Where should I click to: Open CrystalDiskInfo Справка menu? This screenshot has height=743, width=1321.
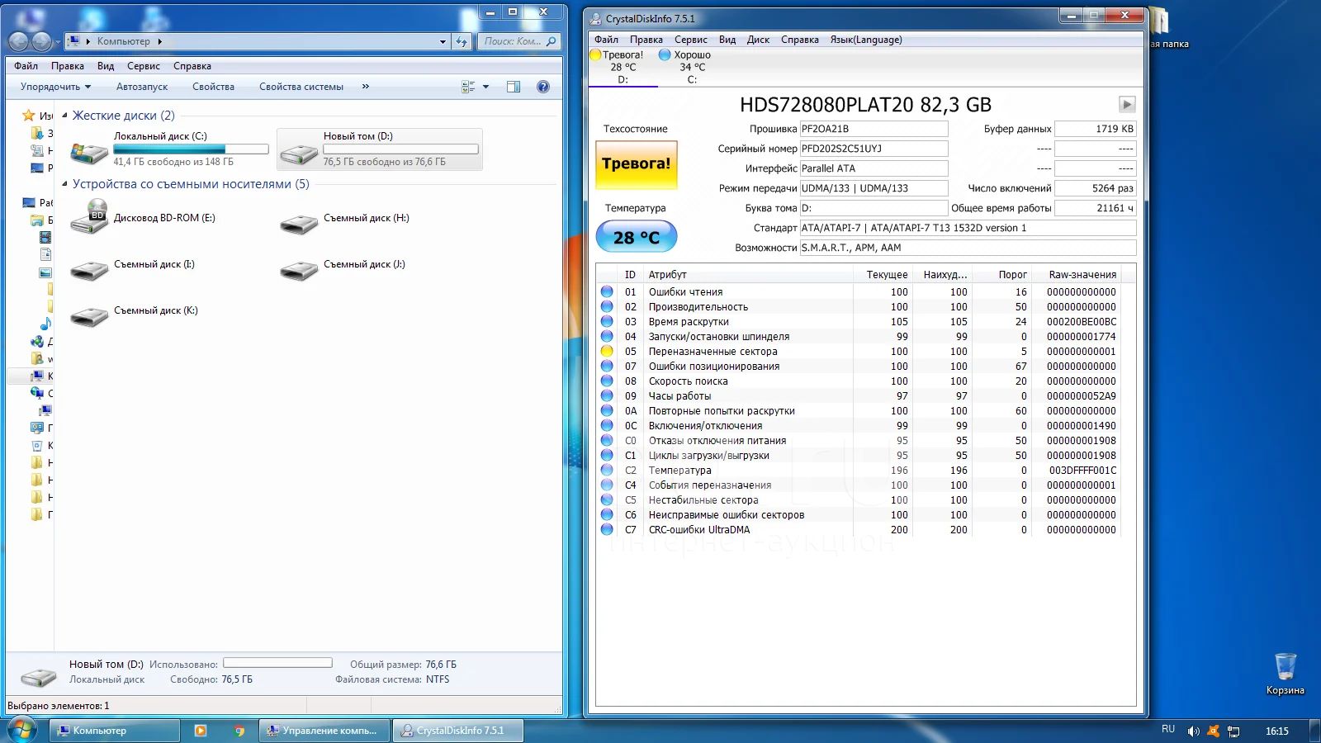click(800, 40)
